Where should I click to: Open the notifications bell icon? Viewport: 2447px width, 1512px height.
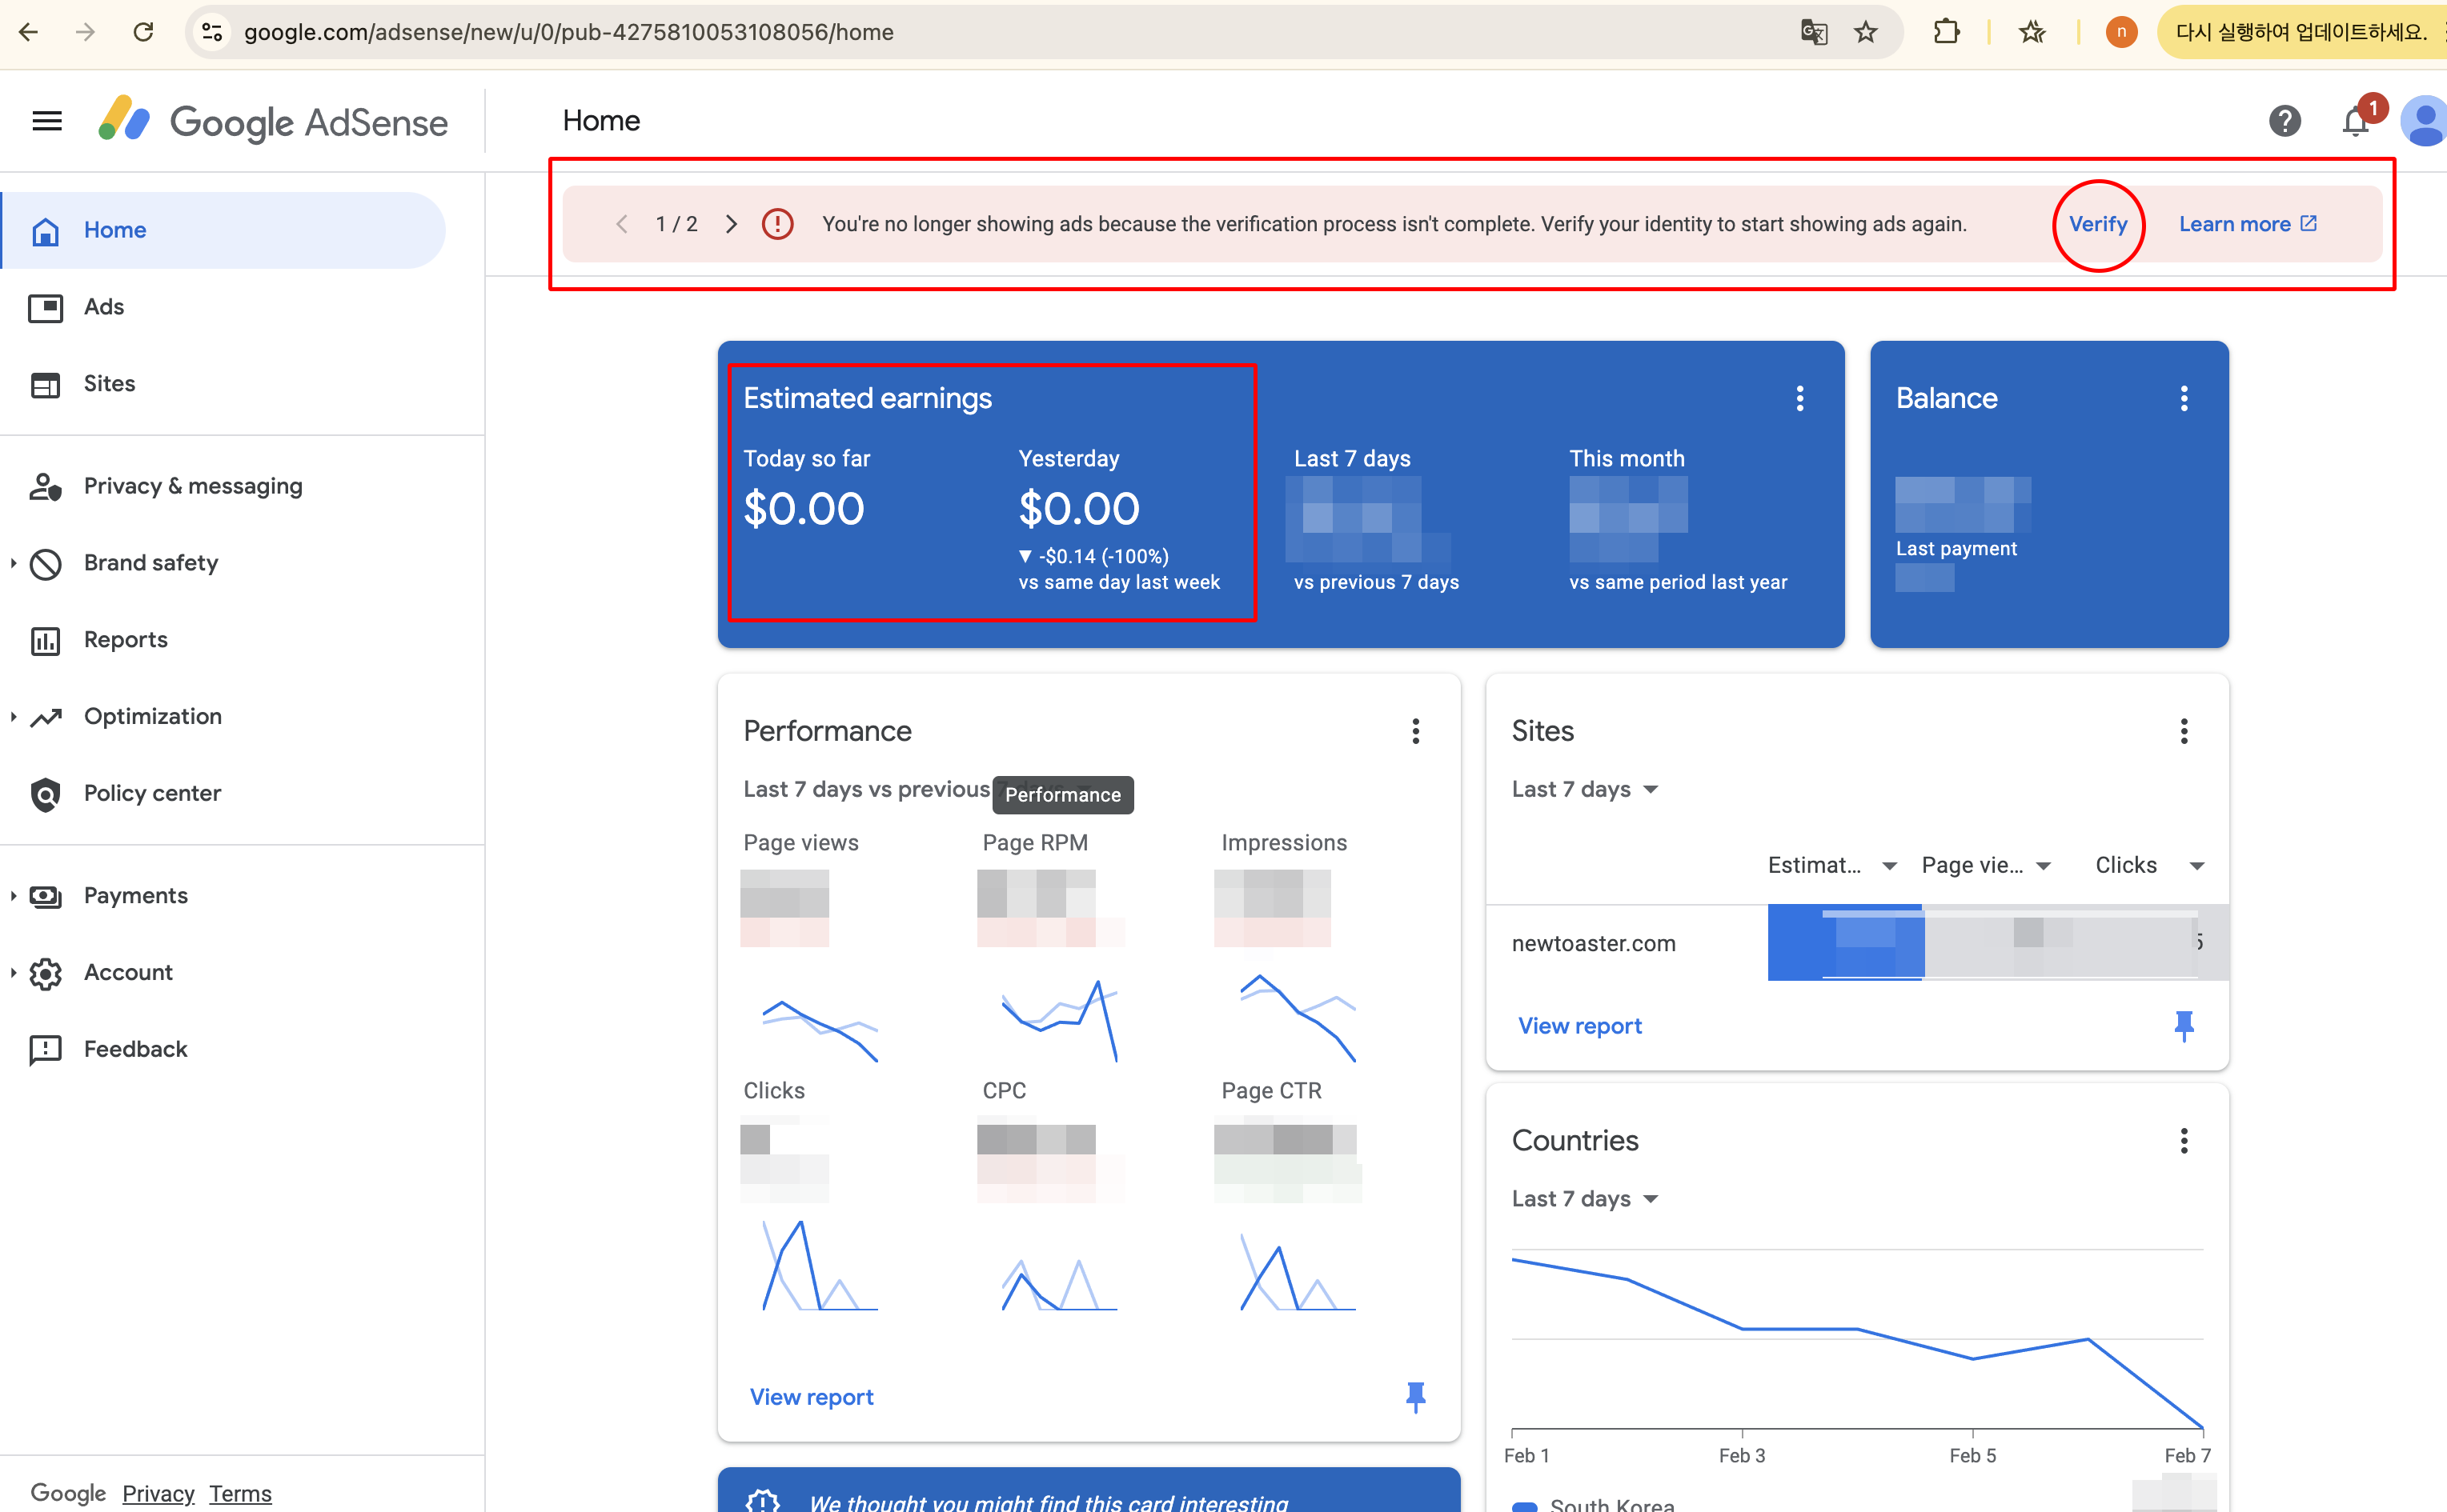coord(2355,121)
